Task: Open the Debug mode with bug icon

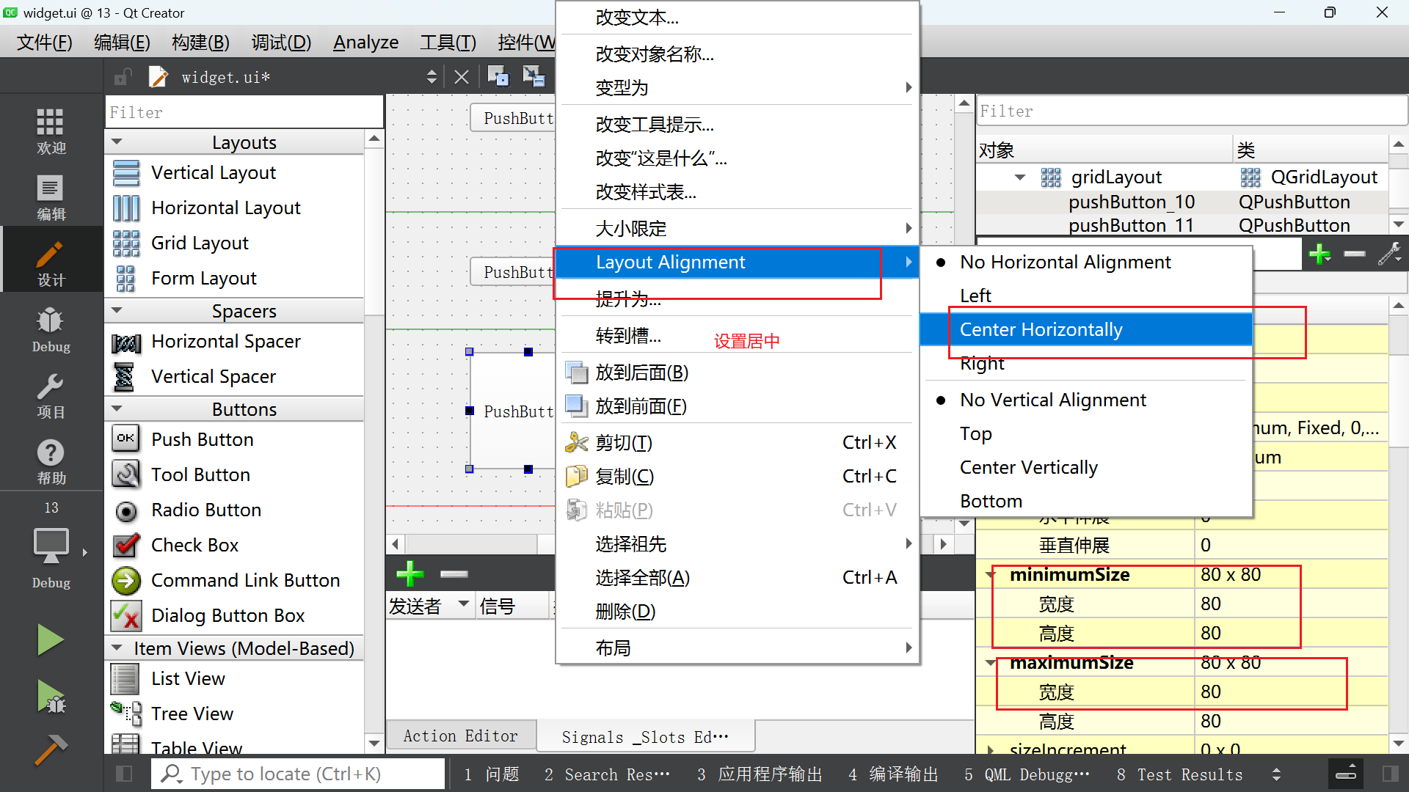Action: (x=51, y=329)
